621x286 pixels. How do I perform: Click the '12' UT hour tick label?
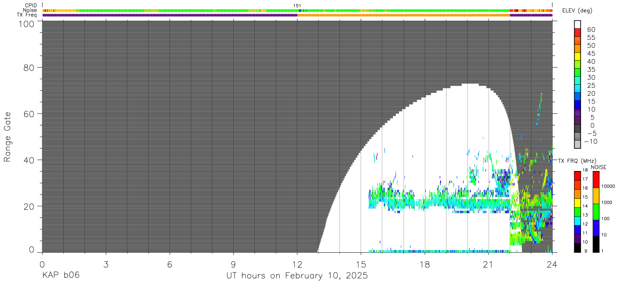tap(297, 264)
